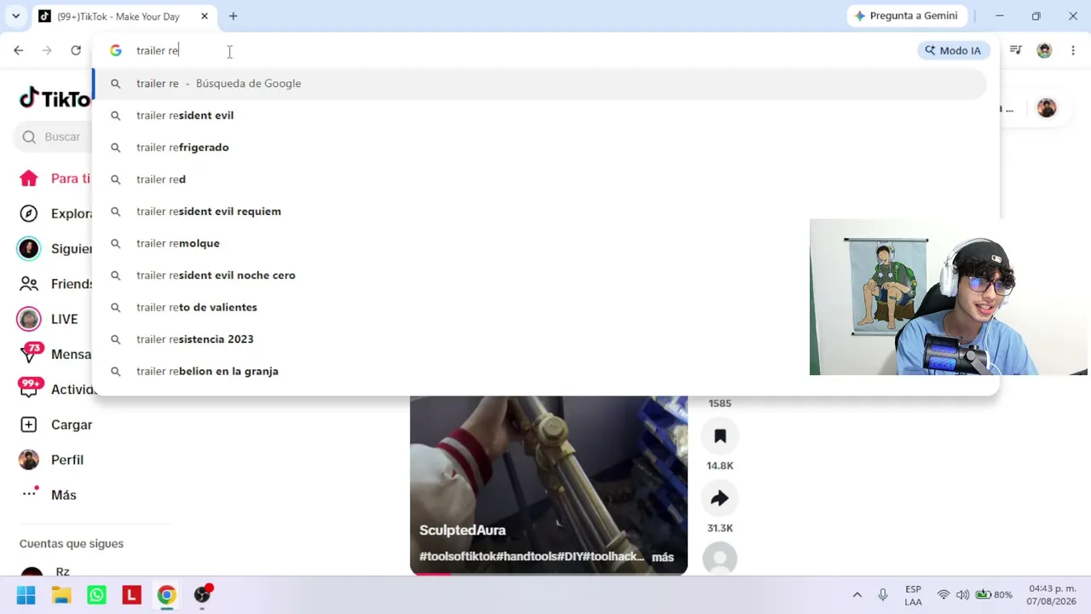This screenshot has height=614, width=1091.
Task: Open the media controls icon in Chrome toolbar
Action: tap(1015, 50)
